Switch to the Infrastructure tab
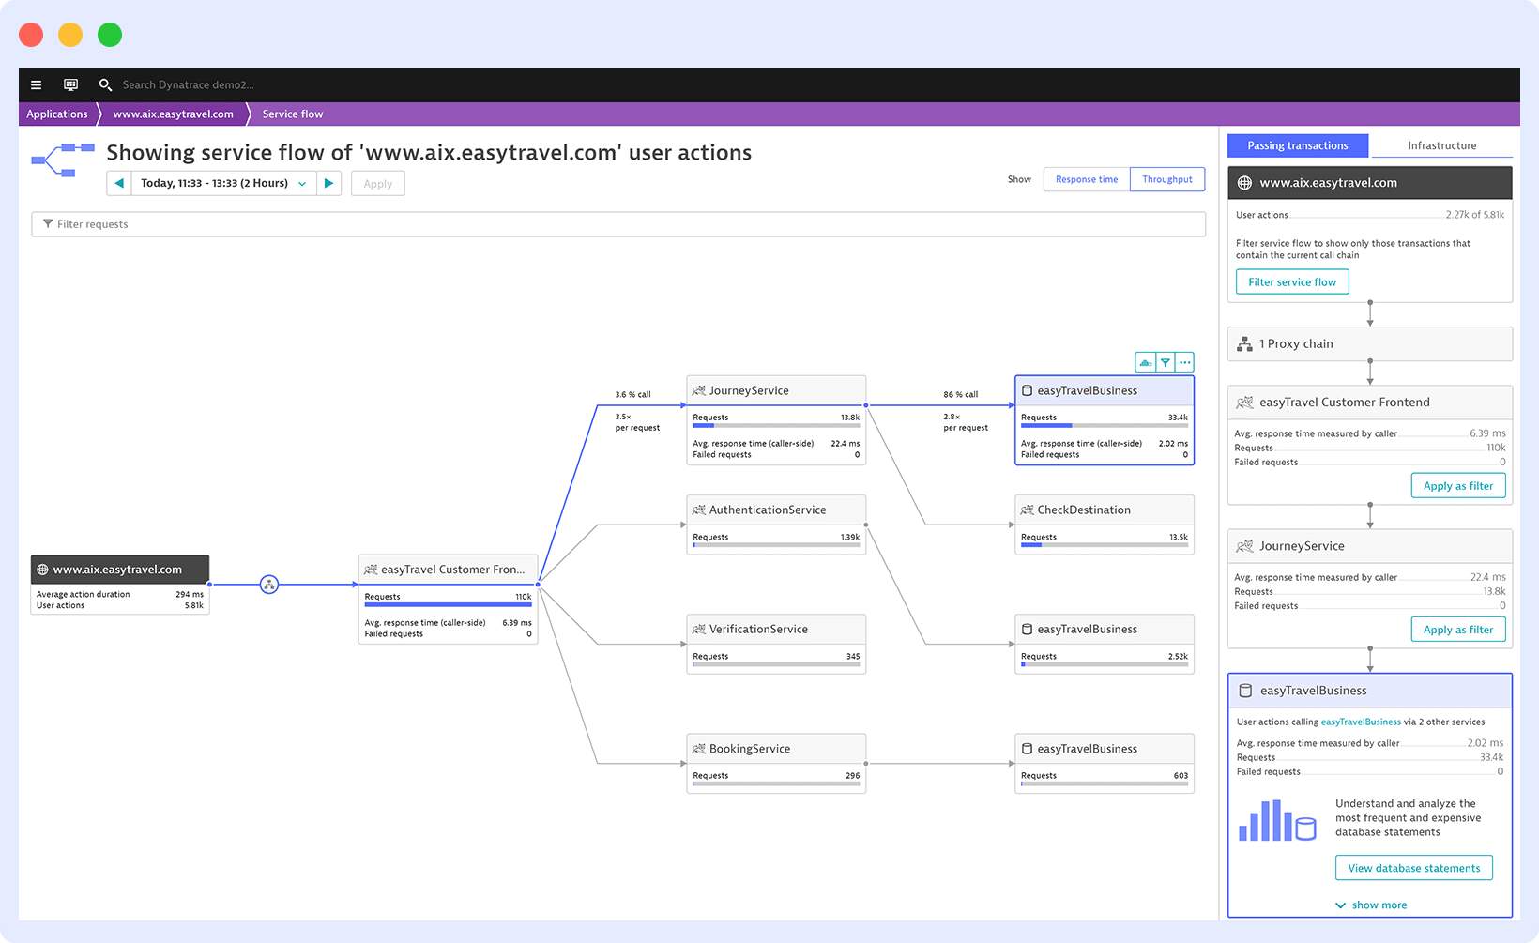 click(x=1441, y=145)
